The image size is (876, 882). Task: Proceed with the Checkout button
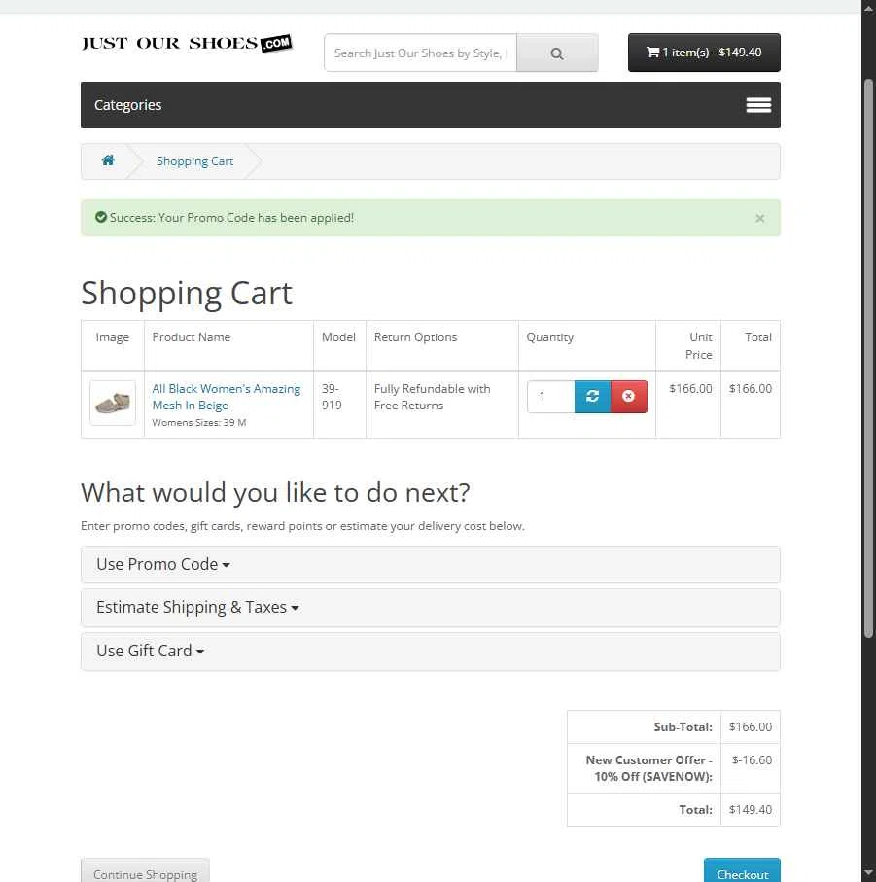742,870
